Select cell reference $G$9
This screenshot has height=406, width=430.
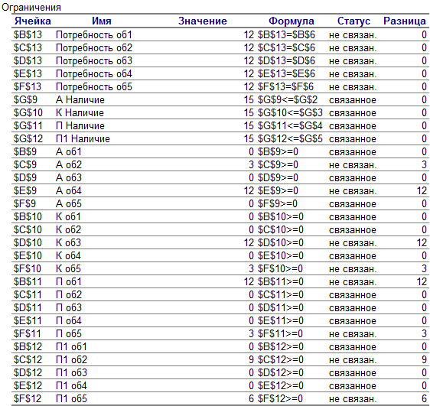(x=25, y=99)
